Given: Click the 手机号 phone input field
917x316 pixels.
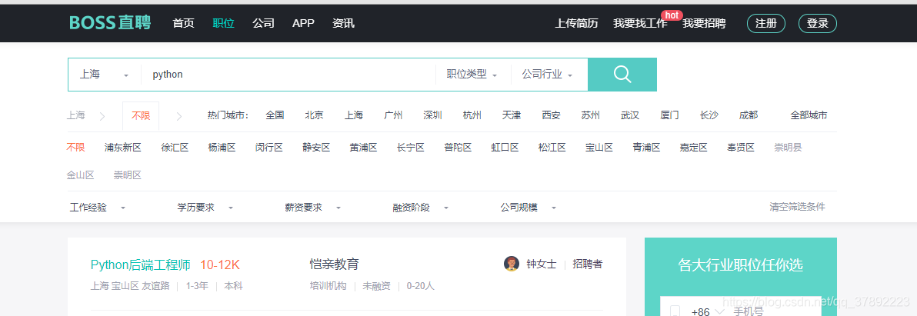Looking at the screenshot, I should [775, 312].
